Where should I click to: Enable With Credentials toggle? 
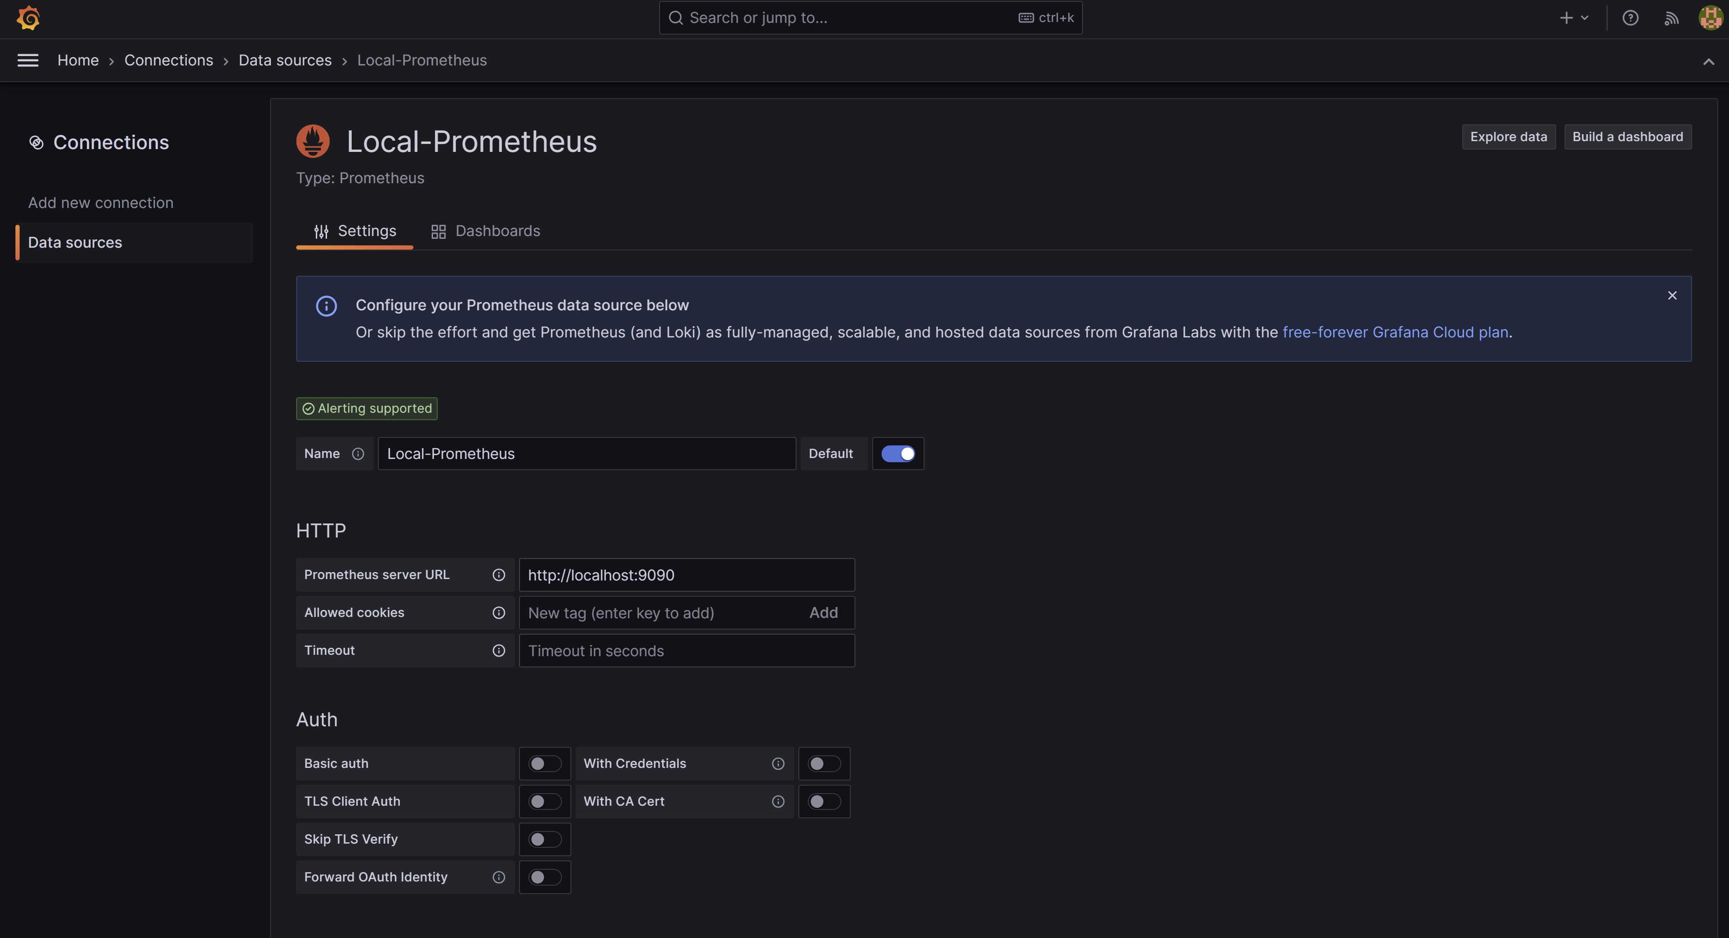click(x=824, y=763)
